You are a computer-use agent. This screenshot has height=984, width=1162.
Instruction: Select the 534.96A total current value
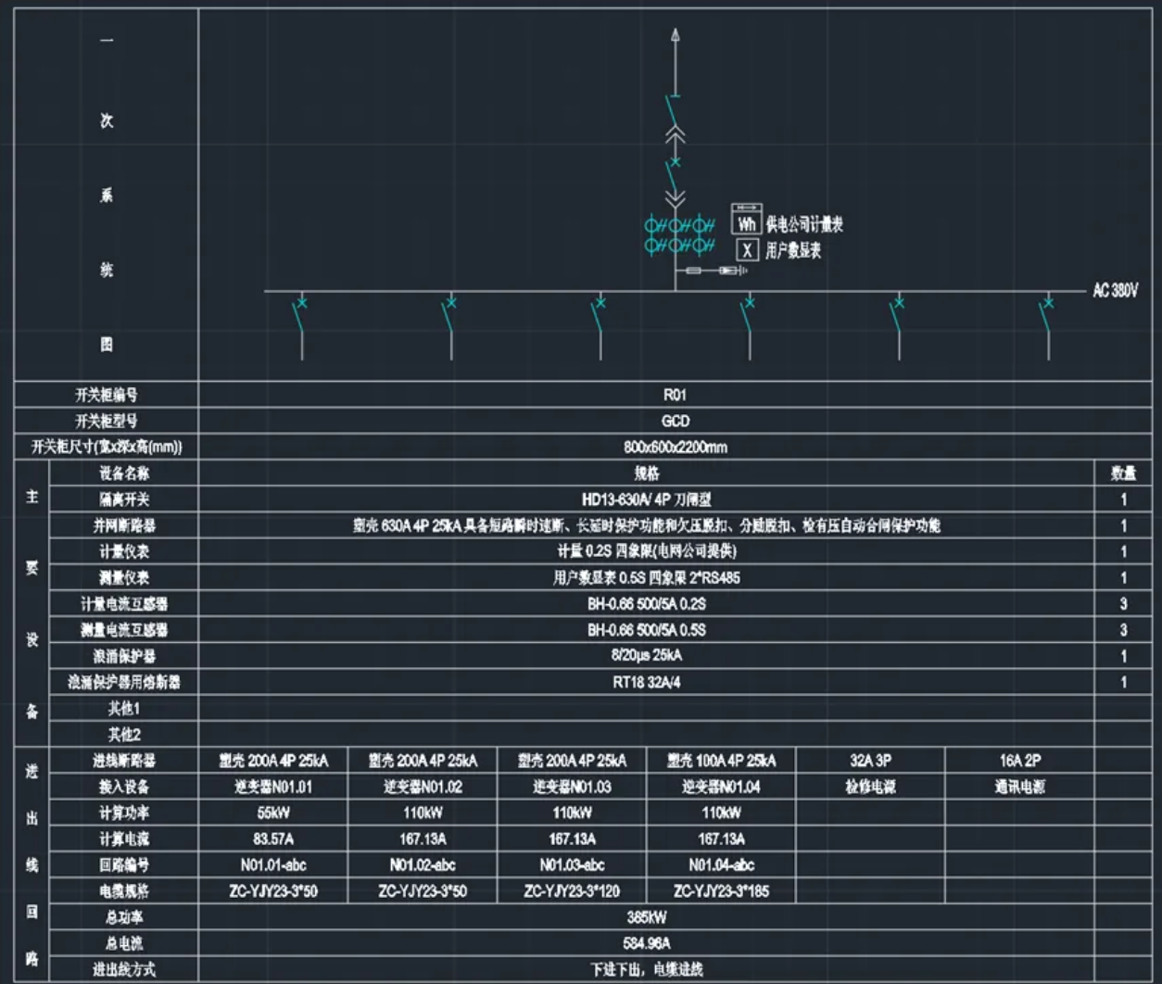646,944
